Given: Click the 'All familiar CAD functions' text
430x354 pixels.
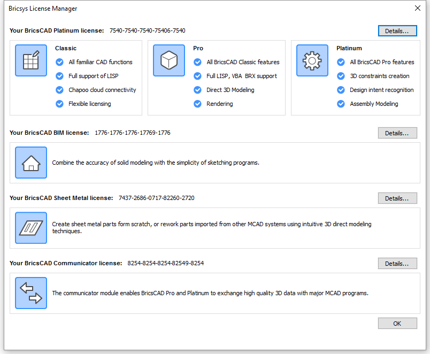Looking at the screenshot, I should click(101, 62).
